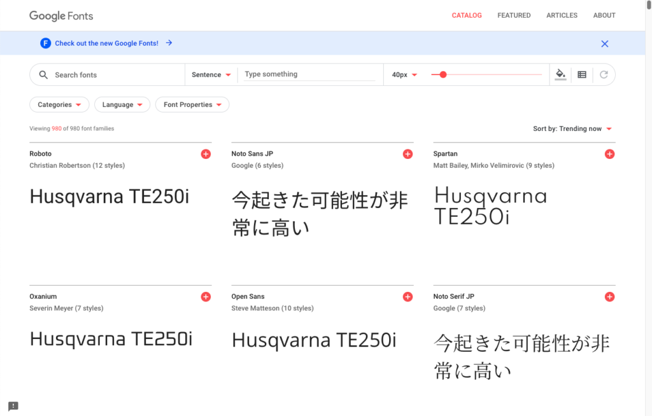Image resolution: width=652 pixels, height=416 pixels.
Task: Click the arrow icon in the banner
Action: click(169, 43)
